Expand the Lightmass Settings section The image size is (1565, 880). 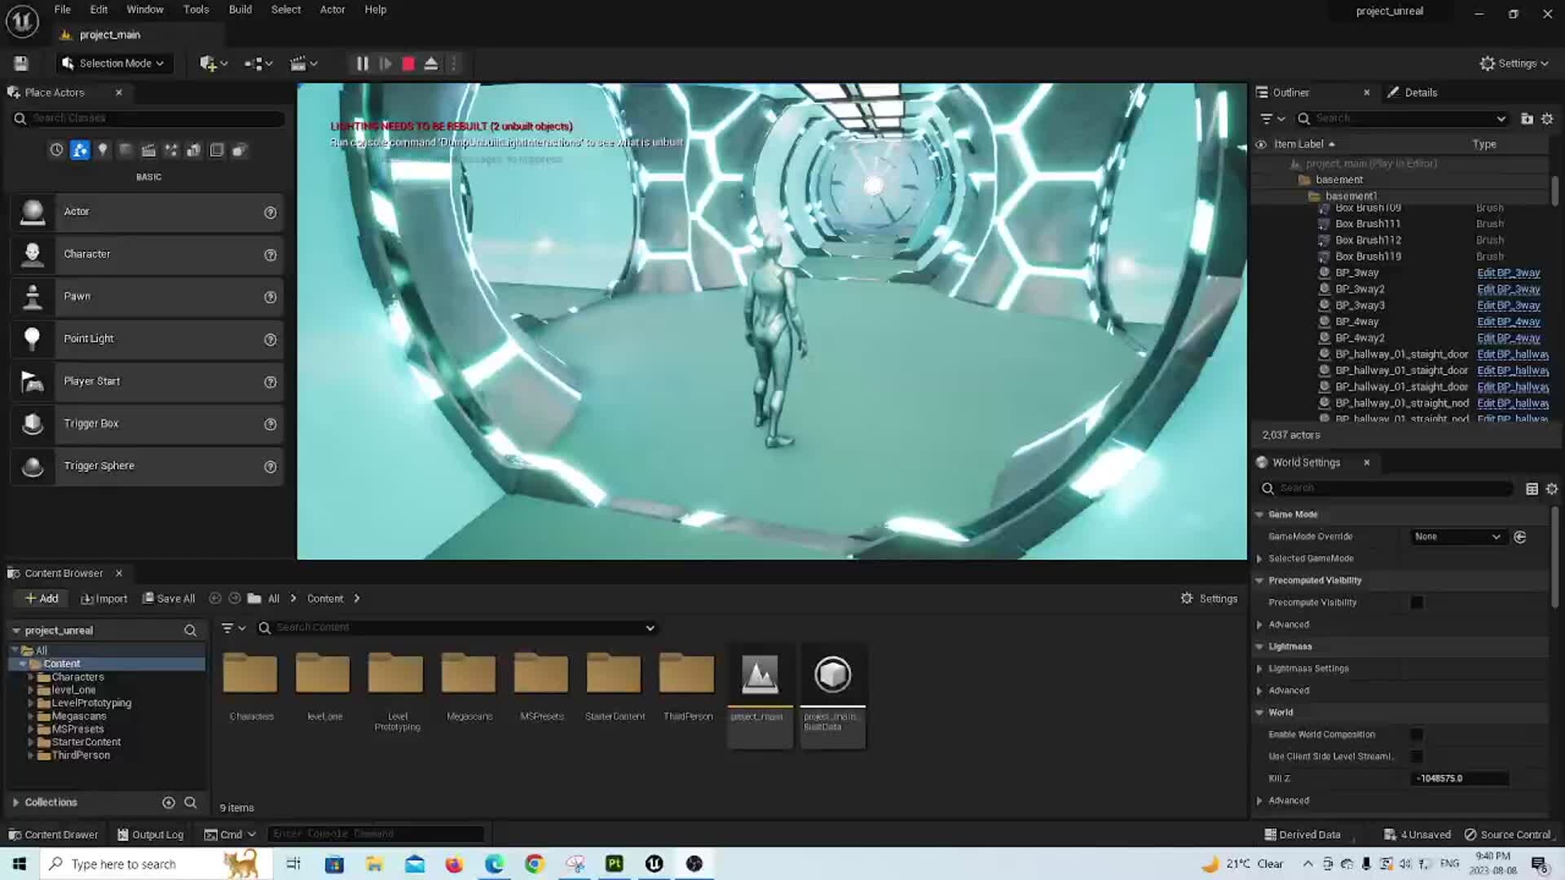(1259, 669)
